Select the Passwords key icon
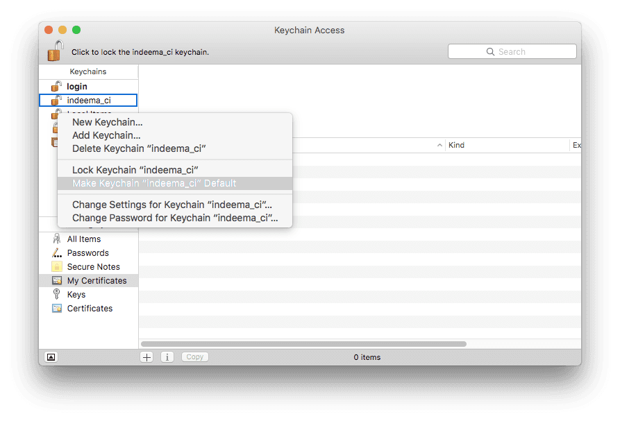This screenshot has width=620, height=421. pyautogui.click(x=57, y=252)
